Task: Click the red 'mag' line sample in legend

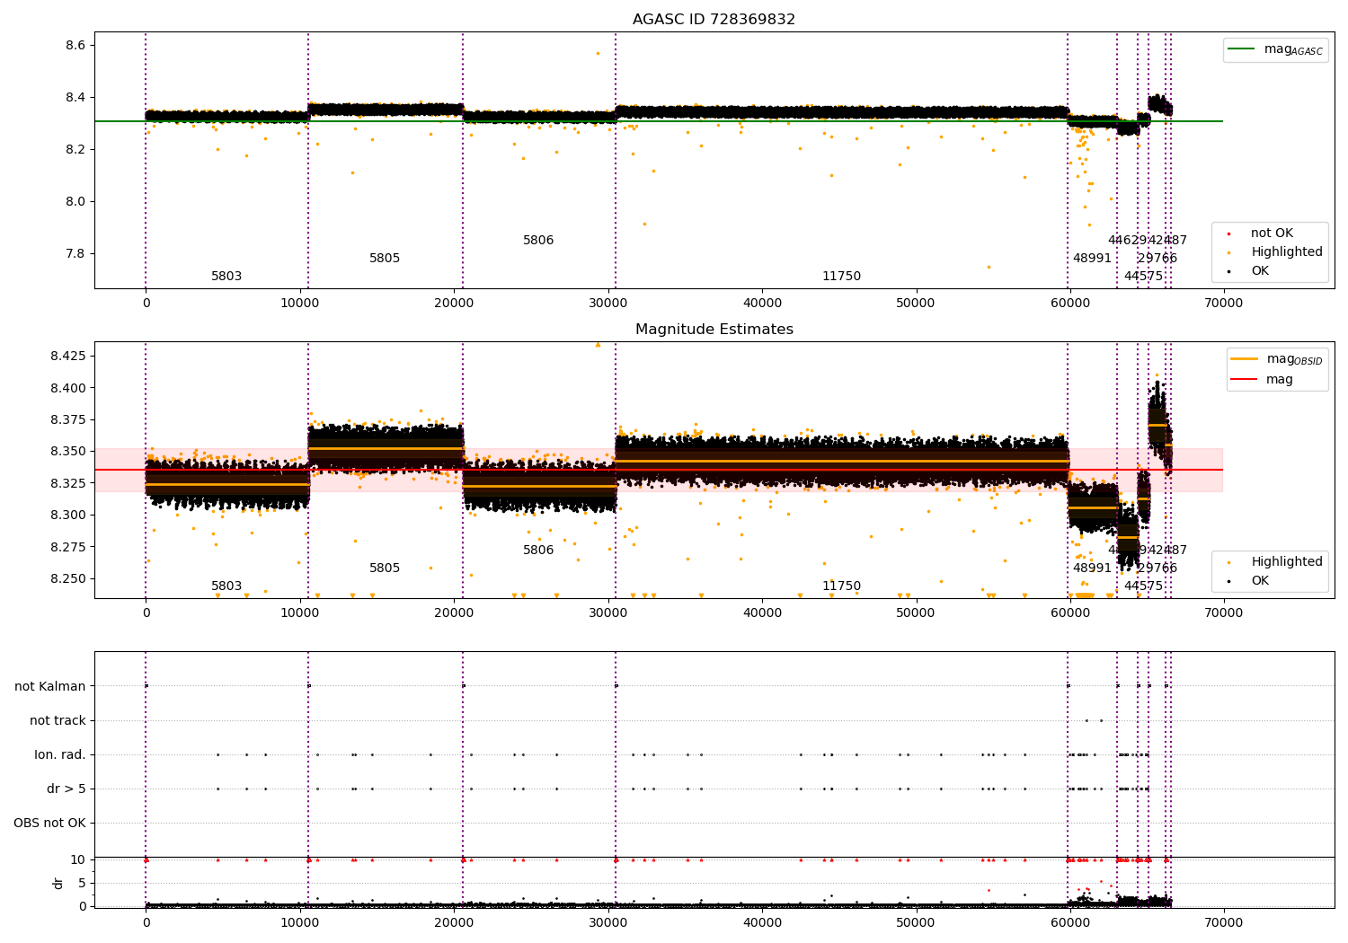Action: pyautogui.click(x=1245, y=379)
